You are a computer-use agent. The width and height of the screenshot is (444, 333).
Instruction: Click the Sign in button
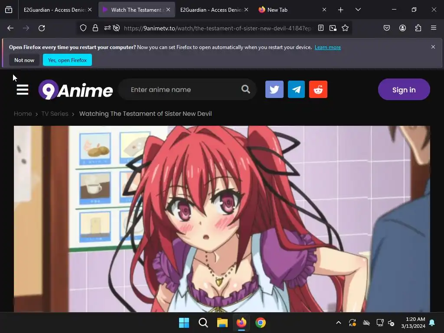(404, 89)
